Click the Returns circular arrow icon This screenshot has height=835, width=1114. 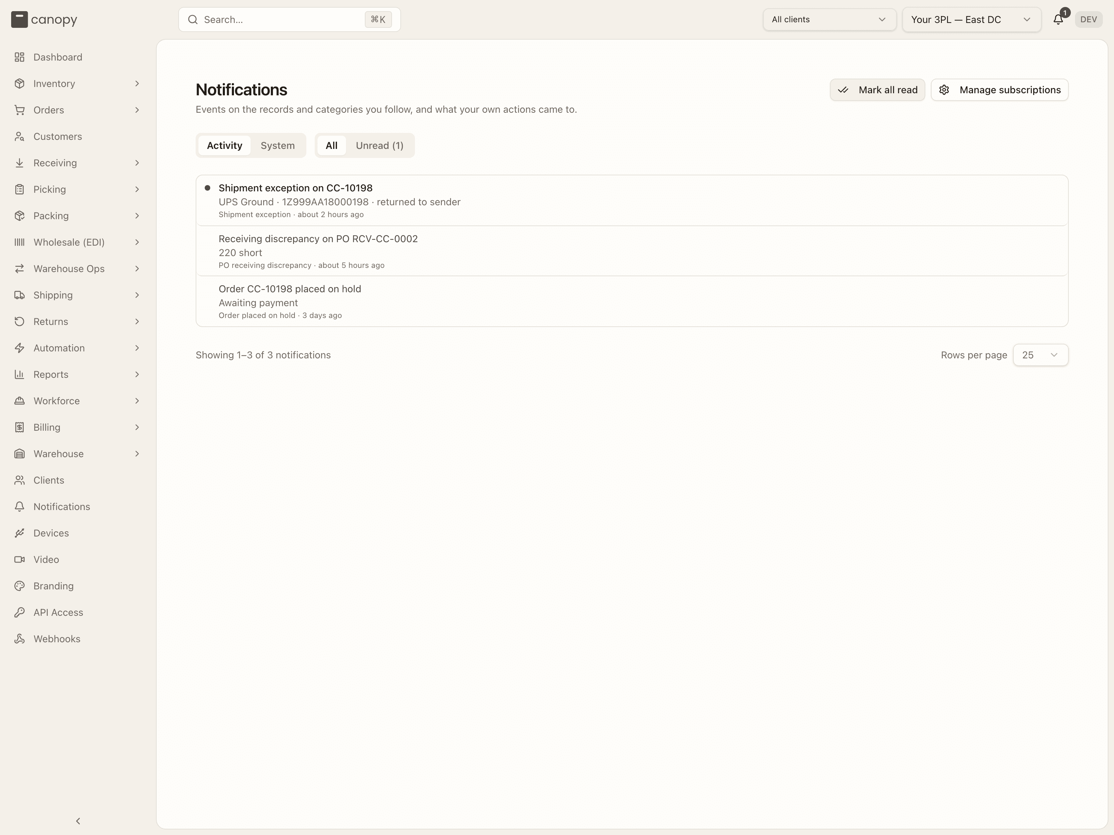(19, 321)
